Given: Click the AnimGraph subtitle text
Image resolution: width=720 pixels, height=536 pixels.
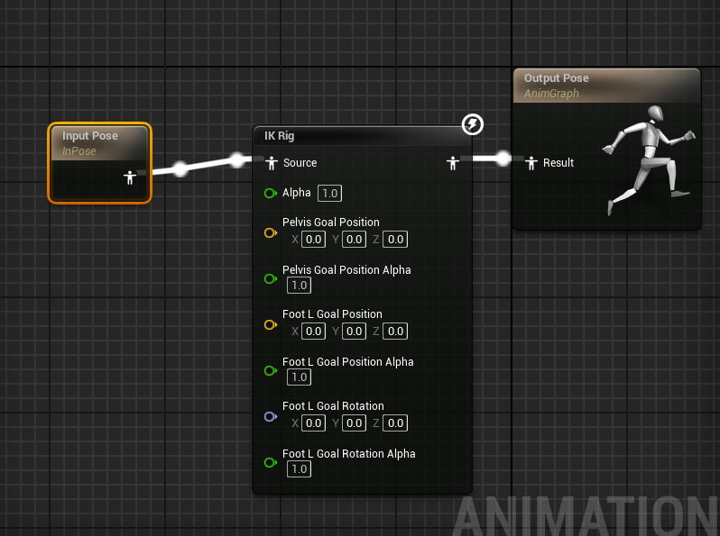Looking at the screenshot, I should (551, 94).
